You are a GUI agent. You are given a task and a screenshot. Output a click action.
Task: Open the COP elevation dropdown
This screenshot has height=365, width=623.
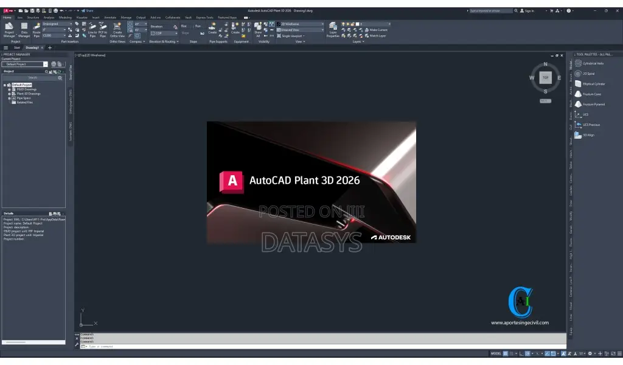(x=164, y=33)
